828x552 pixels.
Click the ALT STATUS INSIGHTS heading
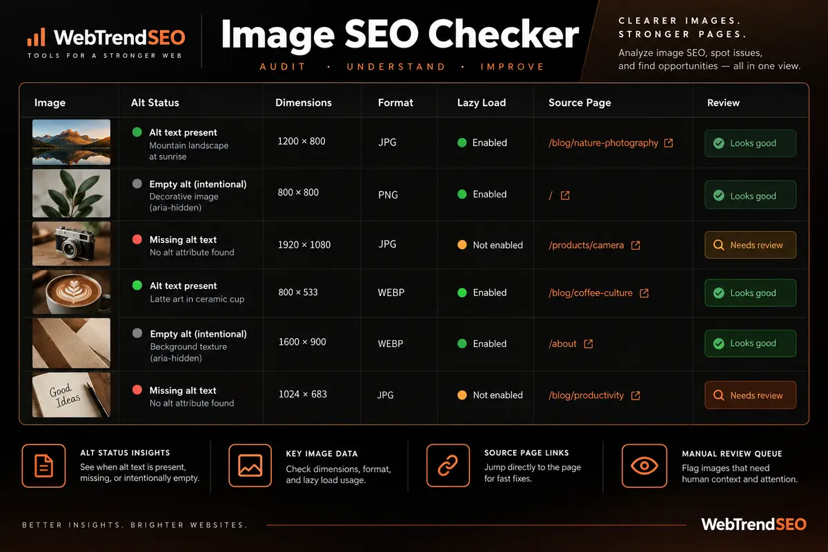tap(125, 453)
